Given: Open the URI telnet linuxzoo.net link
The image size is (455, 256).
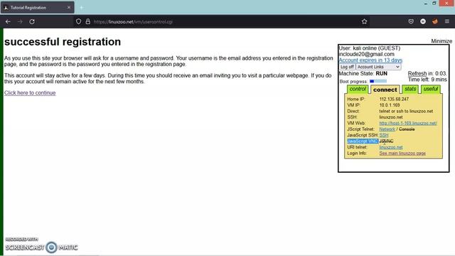Looking at the screenshot, I should [391, 147].
